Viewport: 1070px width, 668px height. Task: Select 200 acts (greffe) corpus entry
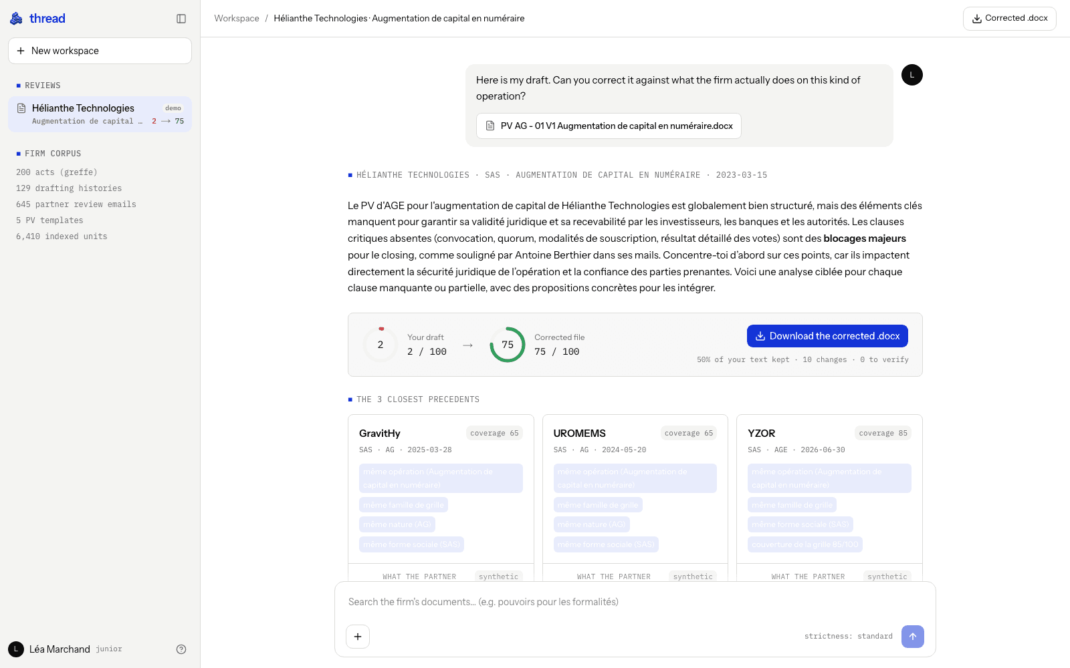57,172
